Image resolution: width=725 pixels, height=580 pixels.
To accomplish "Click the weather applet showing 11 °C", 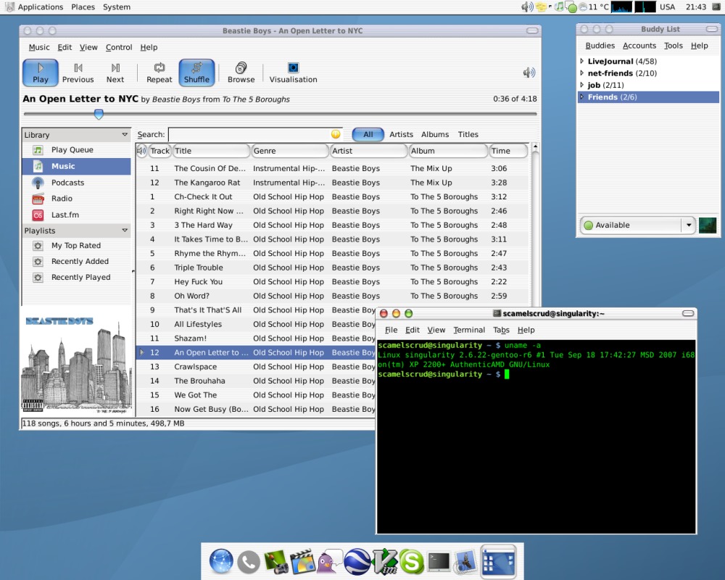I will [594, 7].
